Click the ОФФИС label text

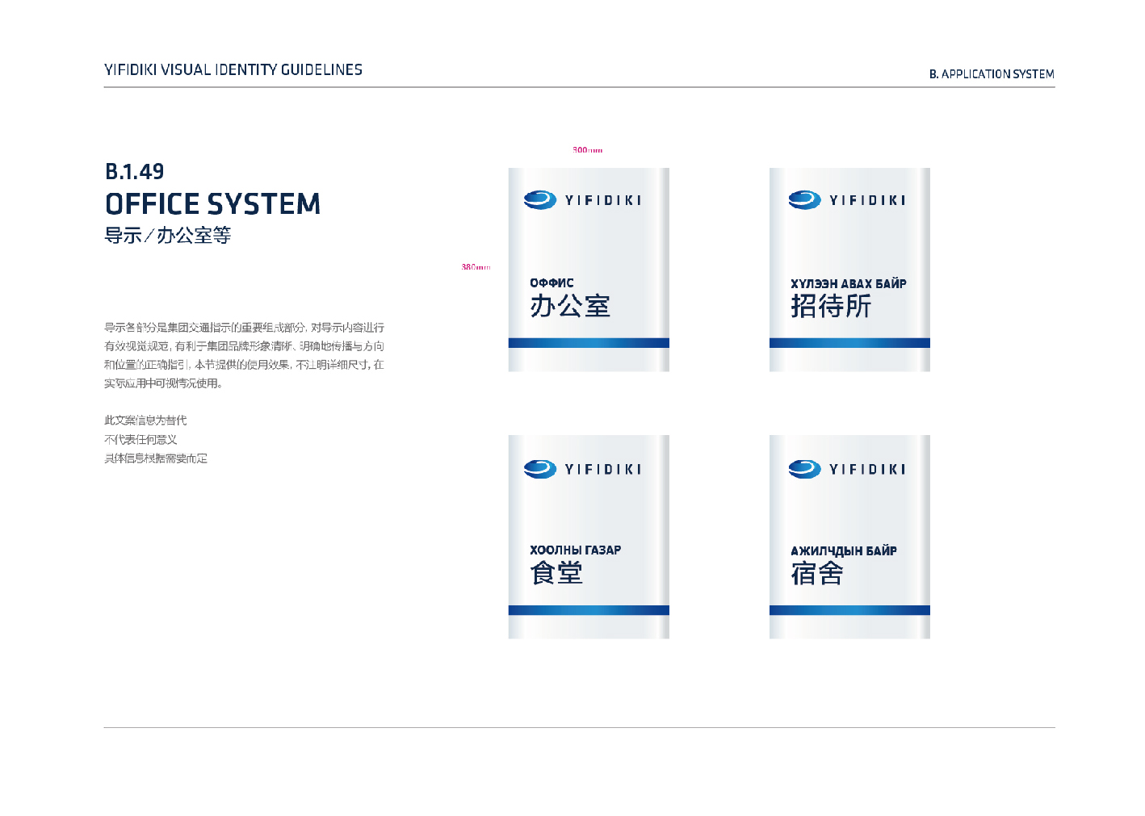[x=552, y=283]
